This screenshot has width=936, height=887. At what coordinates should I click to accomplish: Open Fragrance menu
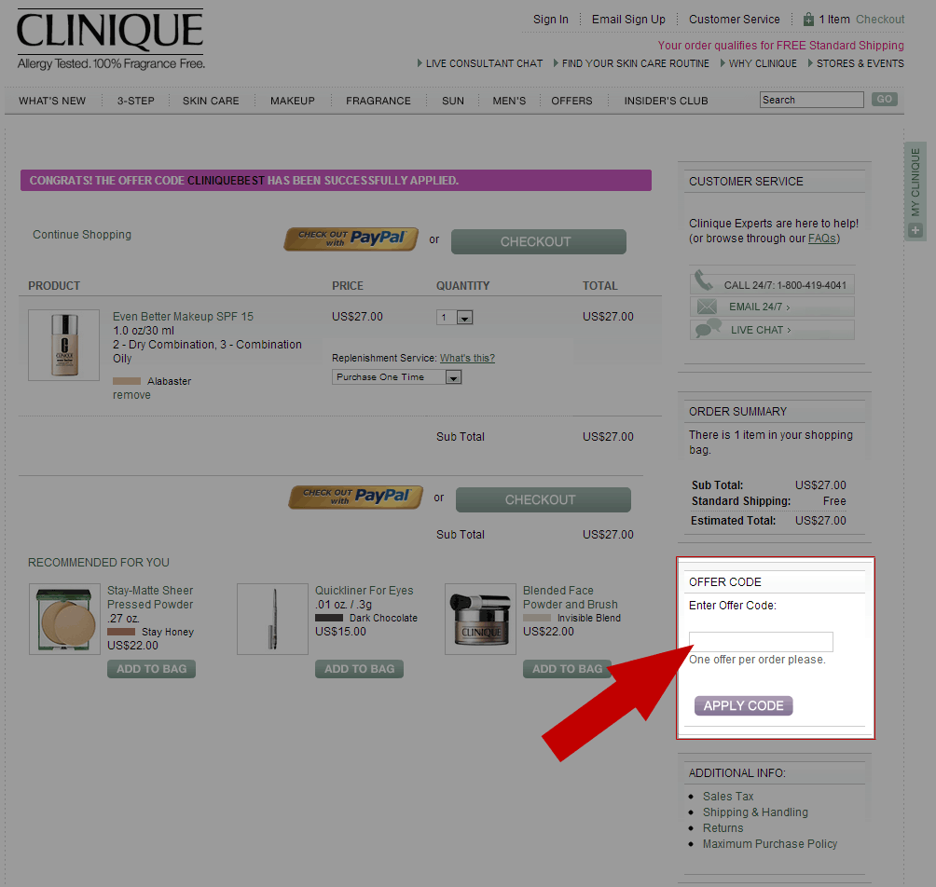pyautogui.click(x=379, y=101)
